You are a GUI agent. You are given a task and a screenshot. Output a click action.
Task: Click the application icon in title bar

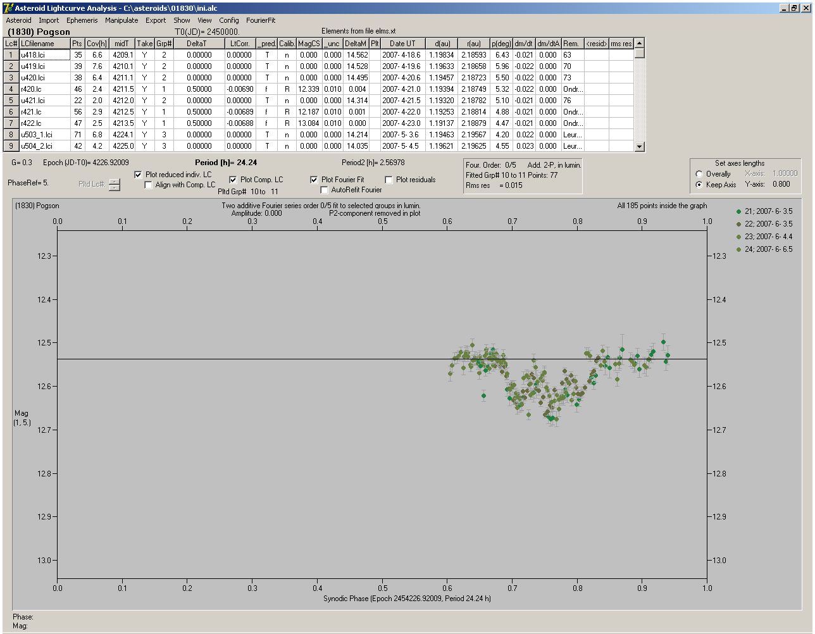click(8, 8)
